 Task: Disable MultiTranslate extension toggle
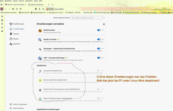pyautogui.click(x=99, y=30)
